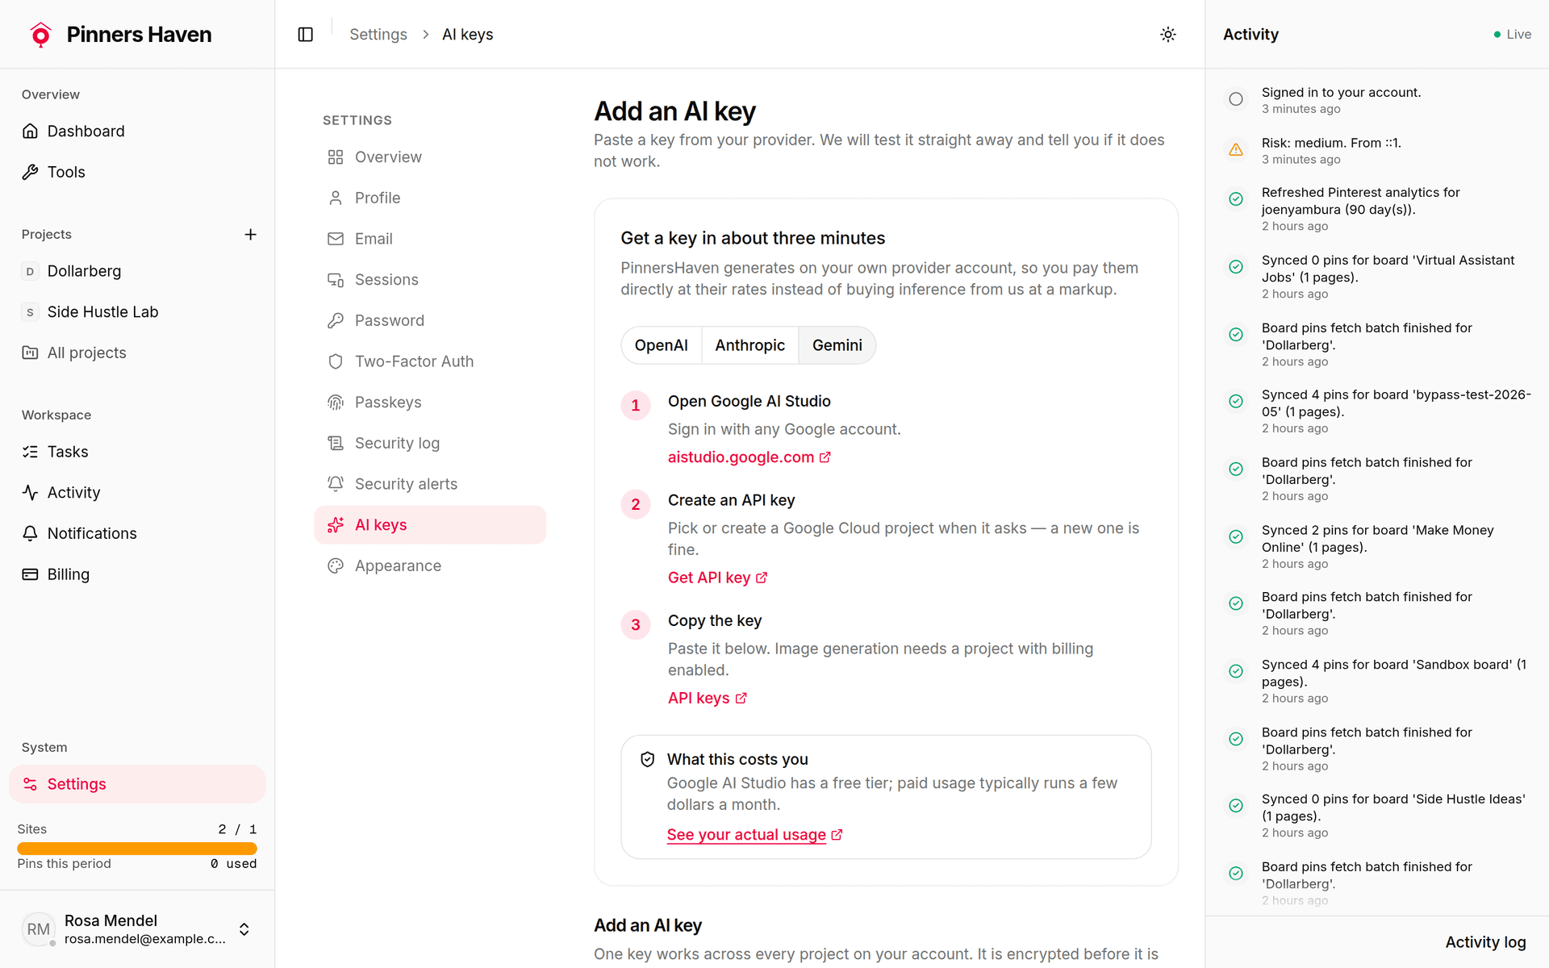Select Synced 4 pins 'Sandbox board' entry
The image size is (1549, 968).
pyautogui.click(x=1377, y=682)
